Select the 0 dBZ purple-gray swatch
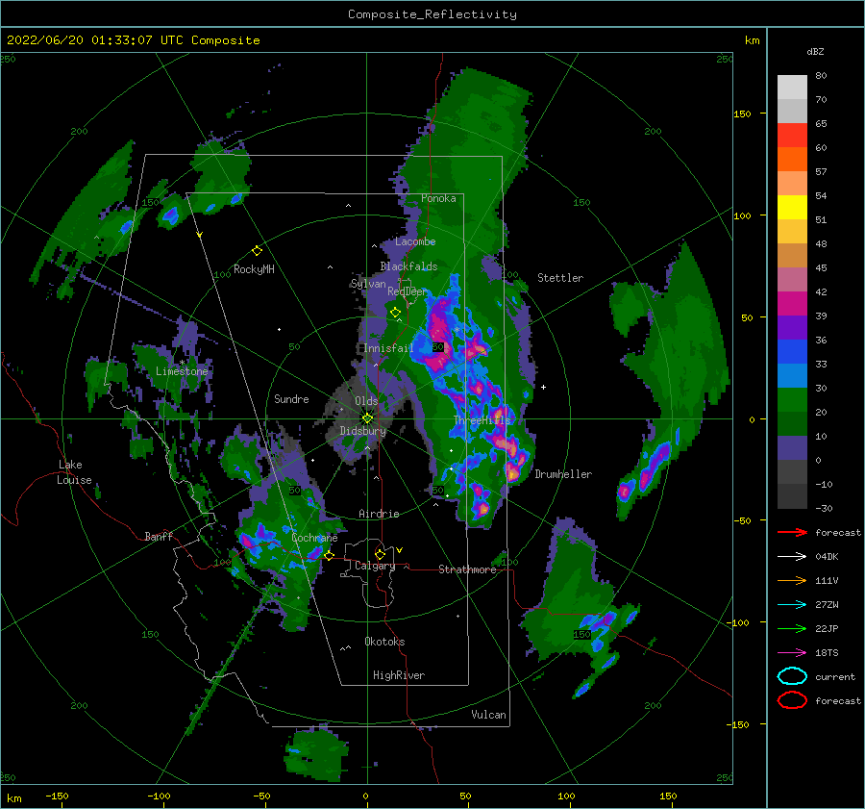The image size is (865, 809). [792, 447]
